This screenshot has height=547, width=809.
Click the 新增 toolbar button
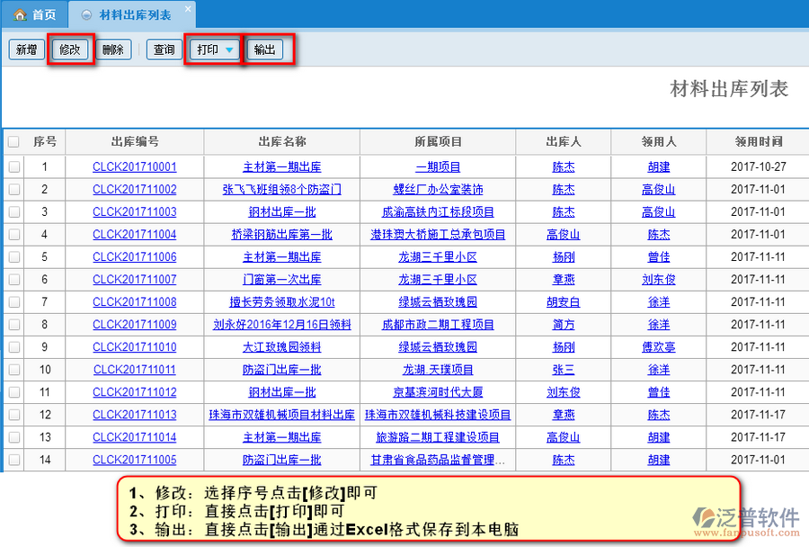tap(25, 49)
